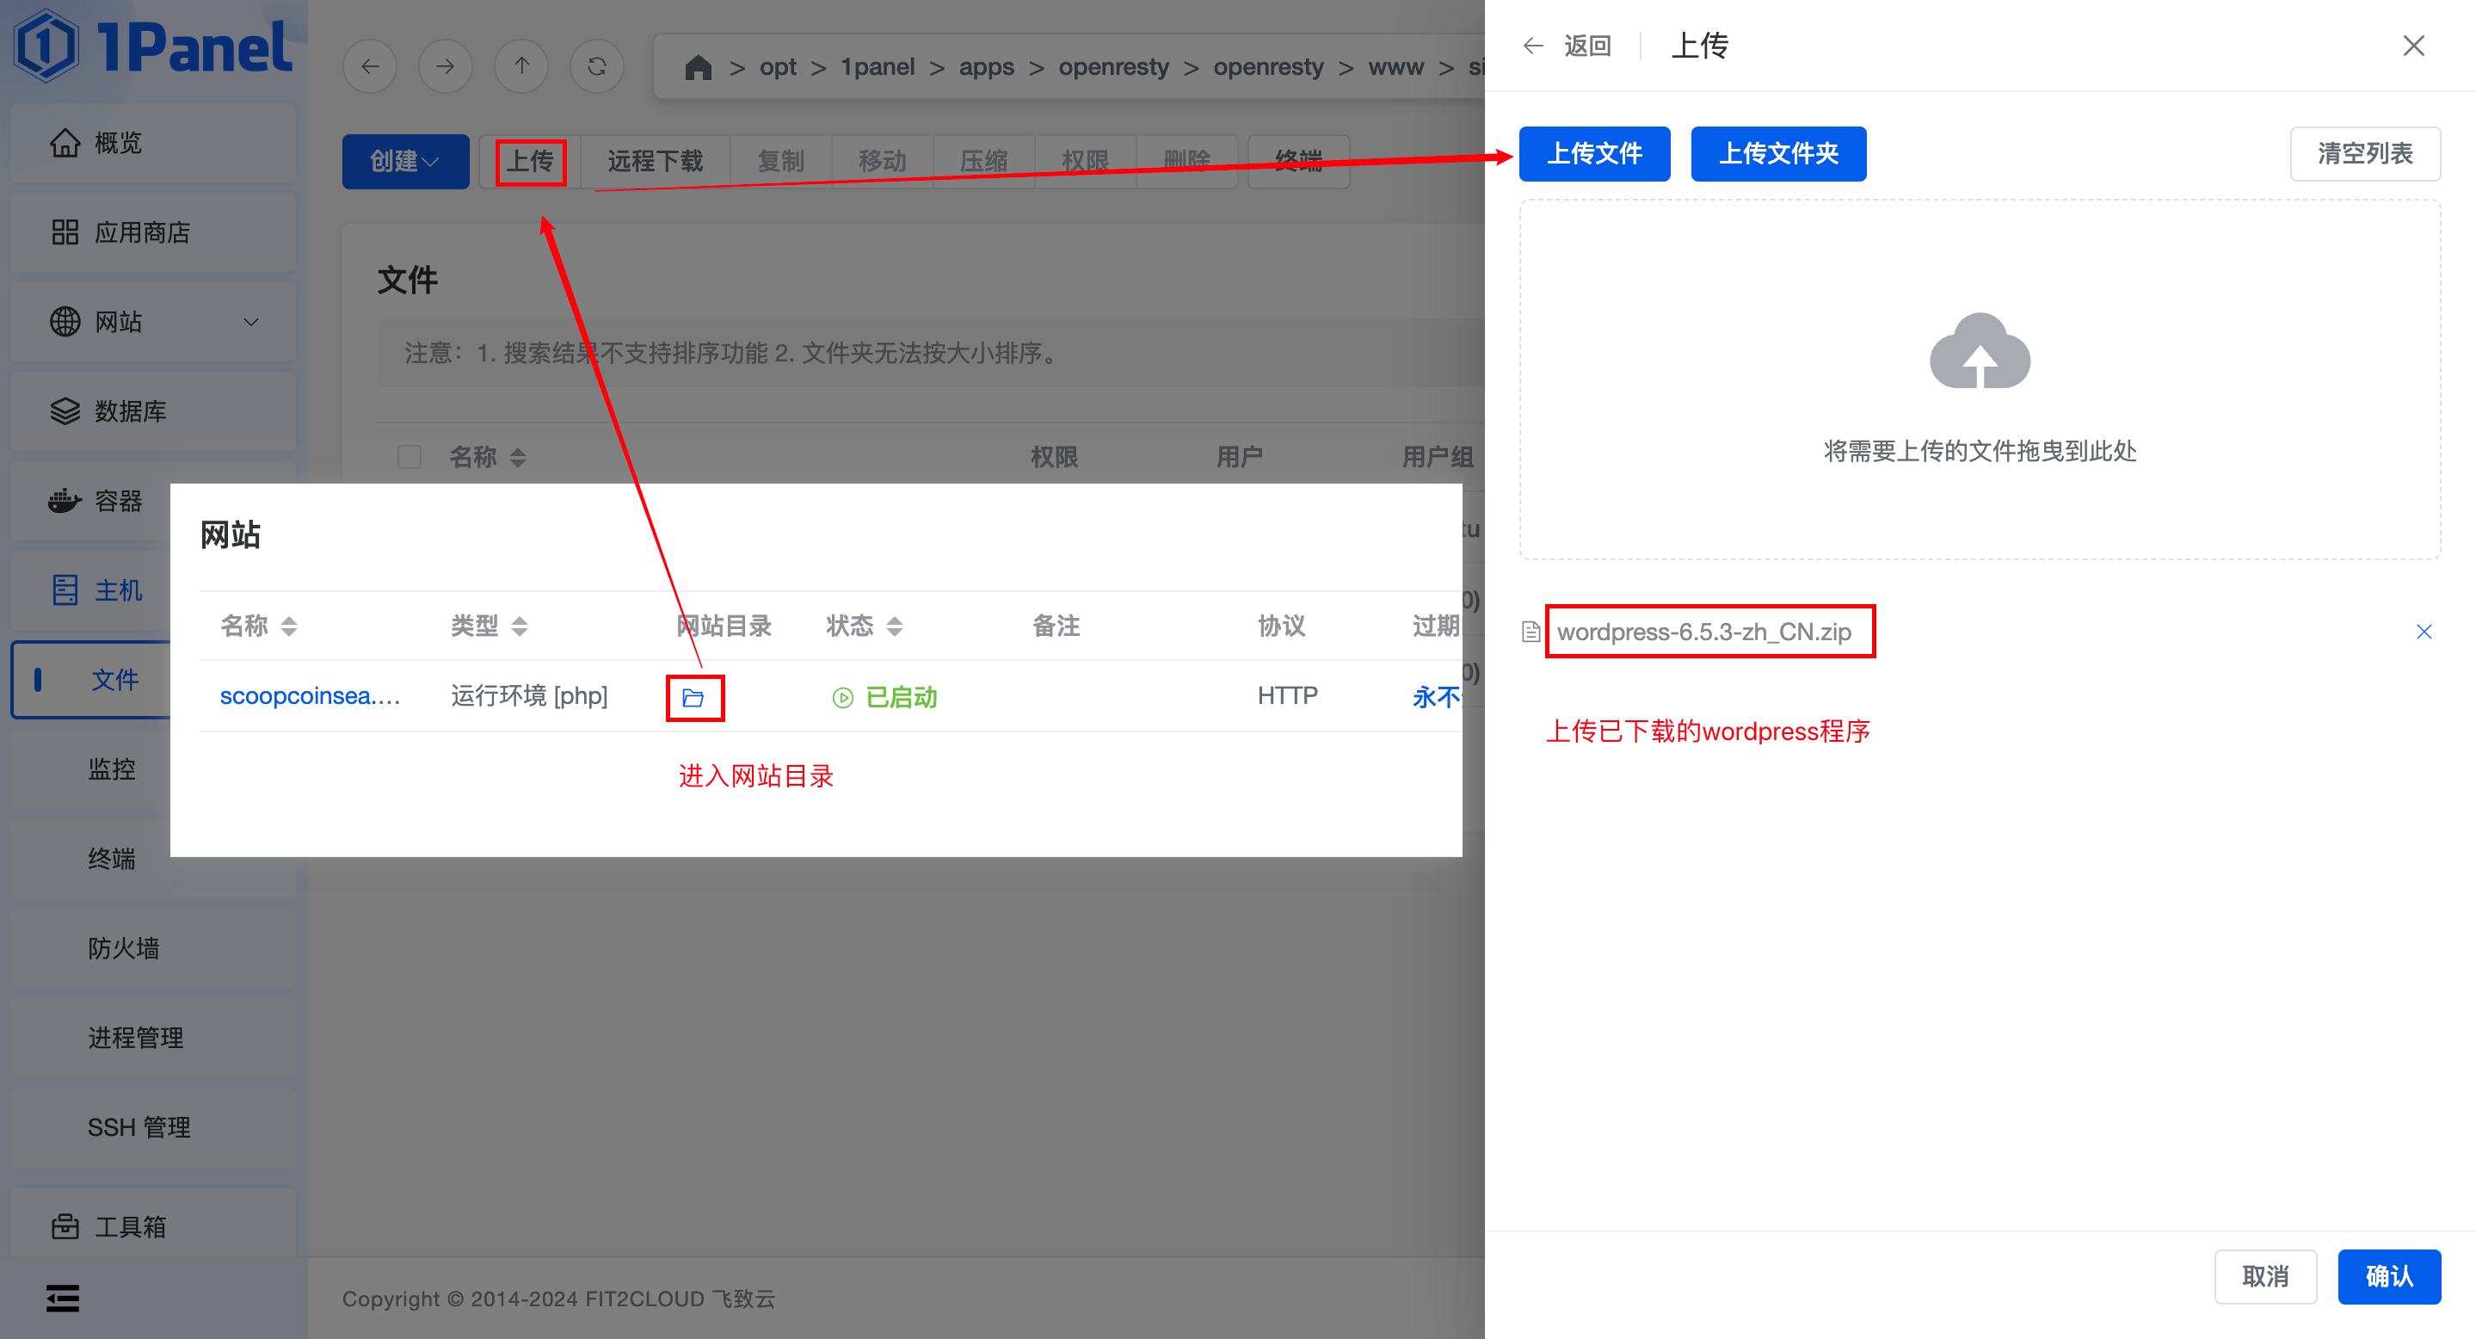Refresh the file list
The width and height of the screenshot is (2476, 1339).
[x=597, y=66]
